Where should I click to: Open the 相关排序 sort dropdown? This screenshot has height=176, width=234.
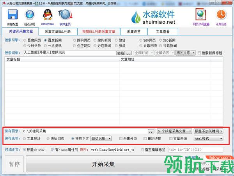click(185, 53)
